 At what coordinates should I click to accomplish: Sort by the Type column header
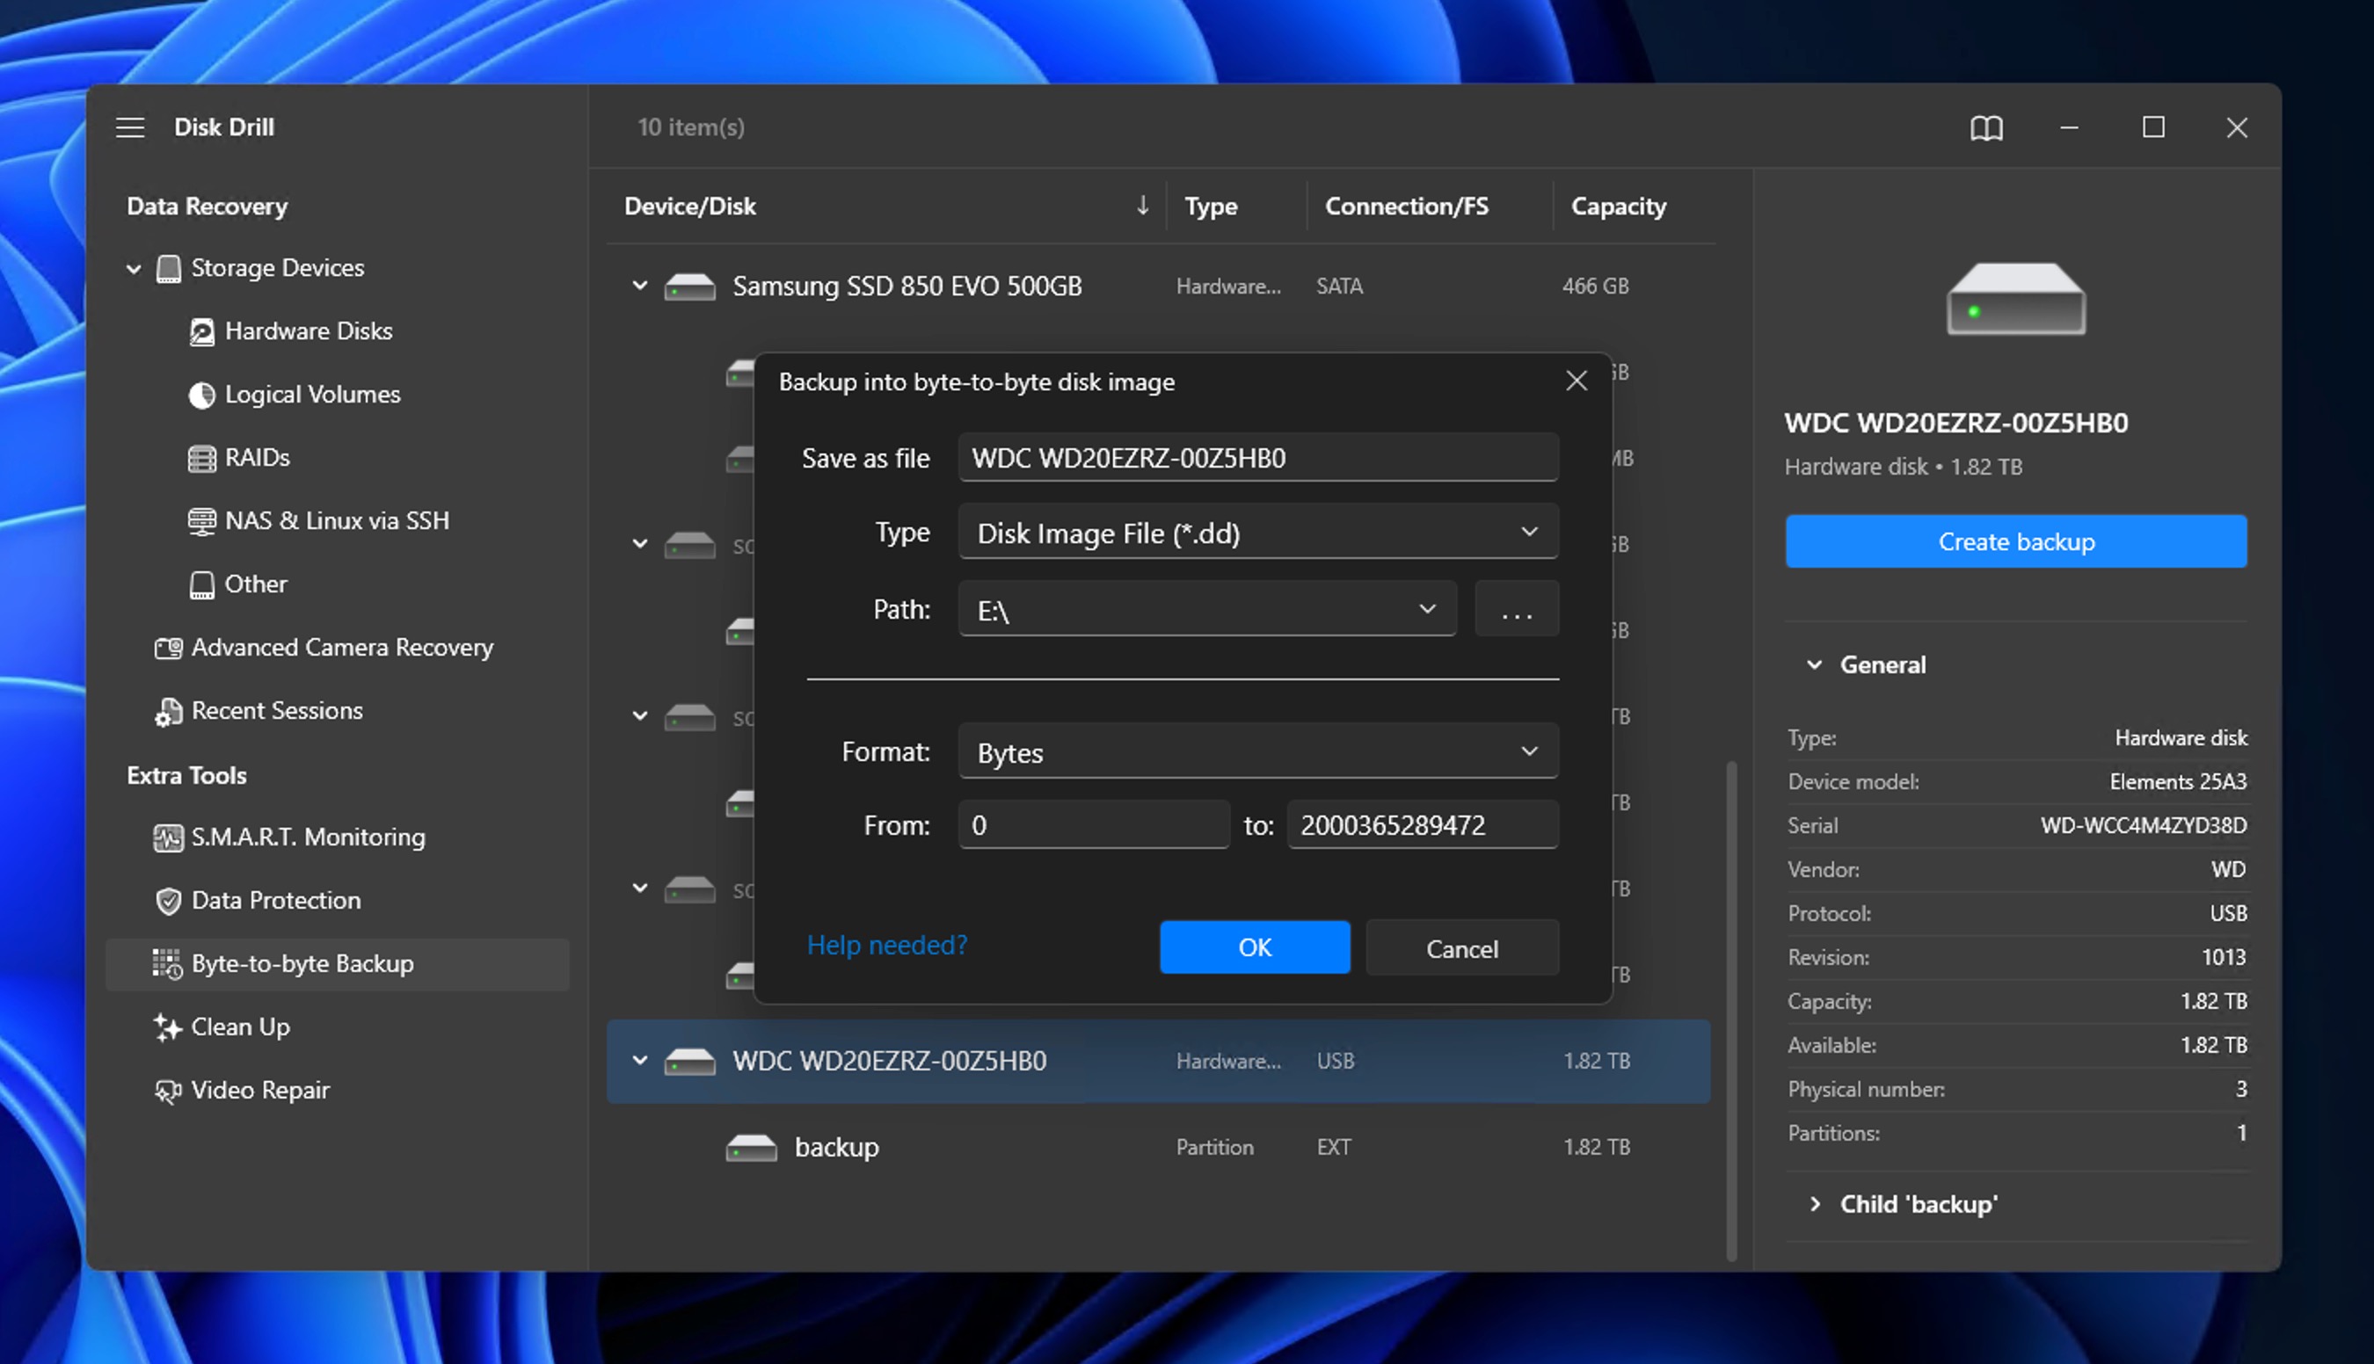click(x=1210, y=207)
